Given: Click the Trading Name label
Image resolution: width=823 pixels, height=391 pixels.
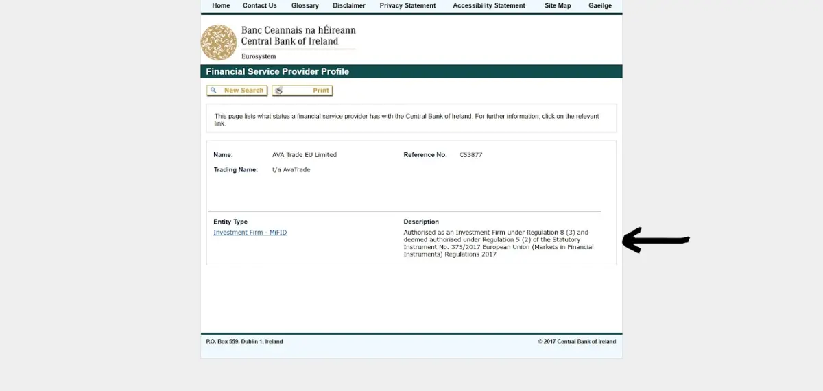Looking at the screenshot, I should 235,169.
